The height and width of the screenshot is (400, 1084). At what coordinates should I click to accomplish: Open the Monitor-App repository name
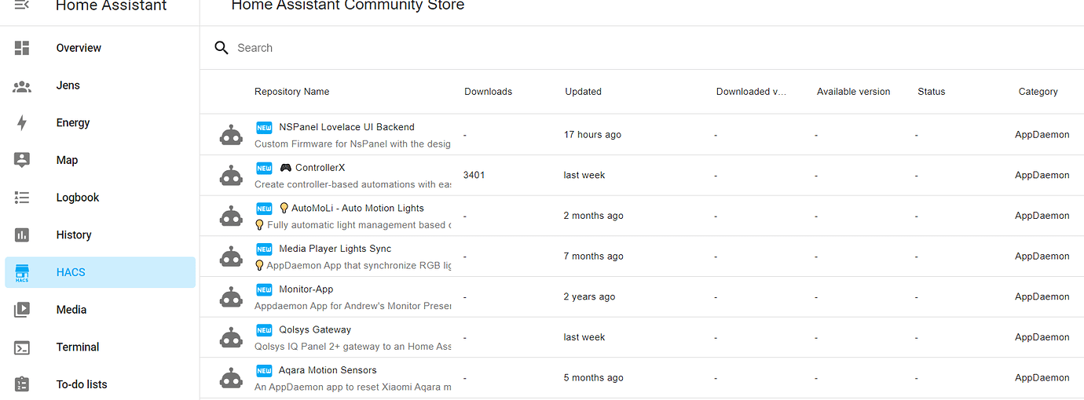coord(306,289)
